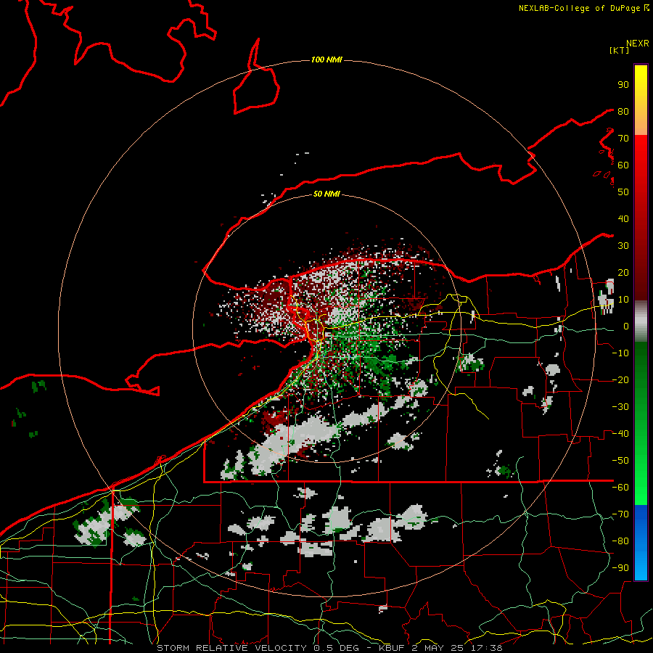Click the 10 value on the velocity scale

(623, 300)
